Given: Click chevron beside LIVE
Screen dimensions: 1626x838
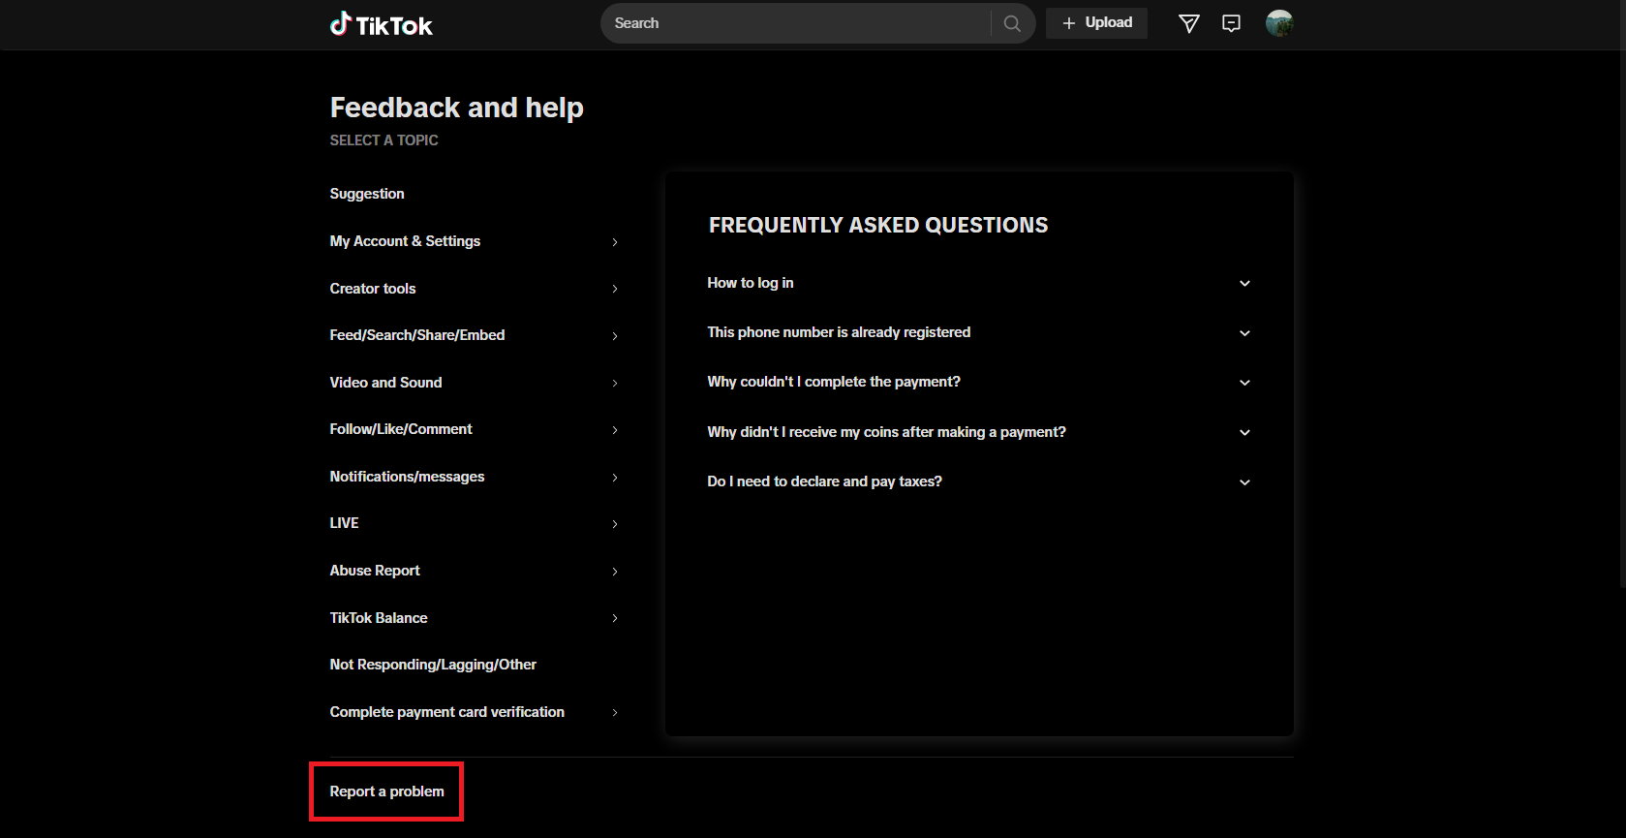Looking at the screenshot, I should click(x=615, y=524).
